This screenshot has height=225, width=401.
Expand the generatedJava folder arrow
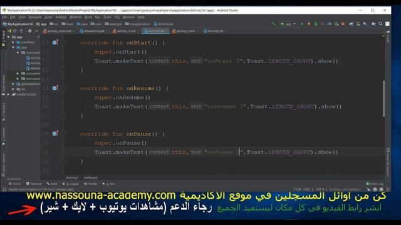pos(13,84)
